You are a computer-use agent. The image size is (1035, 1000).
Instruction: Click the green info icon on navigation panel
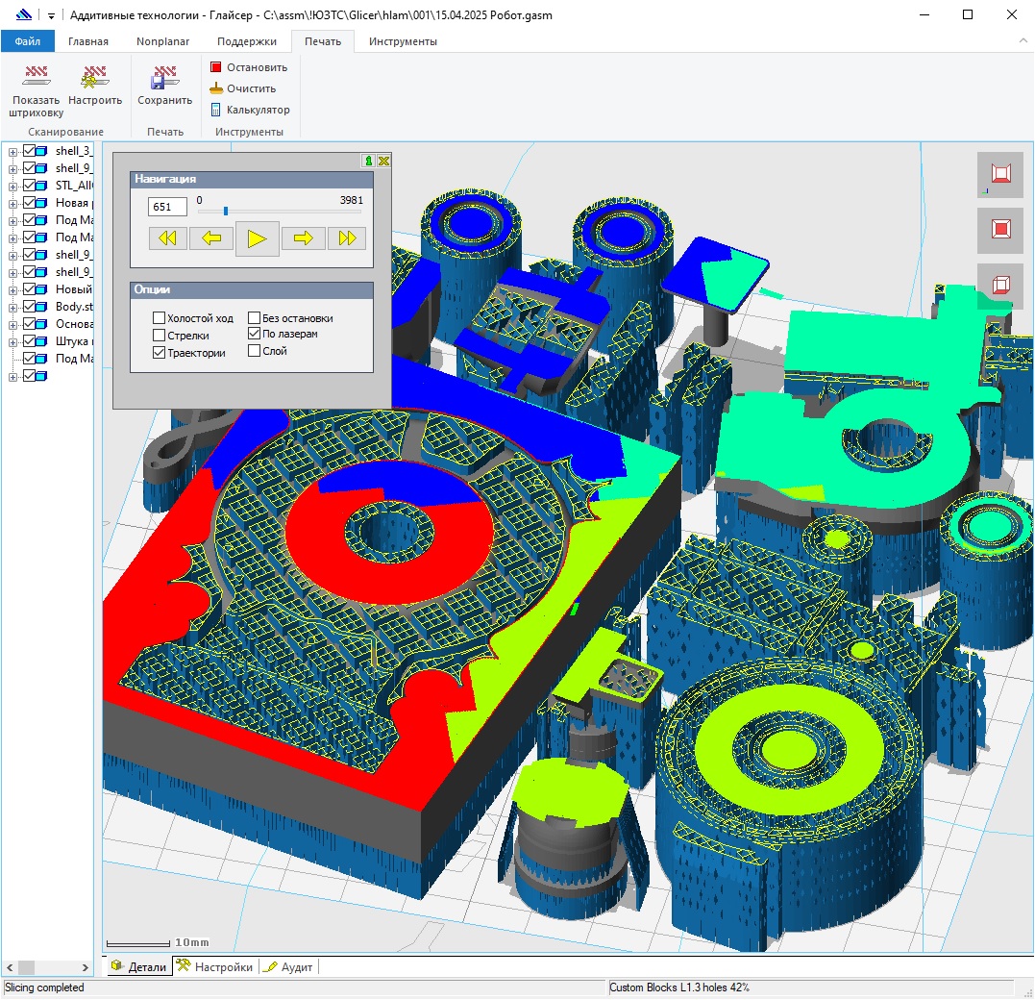pyautogui.click(x=369, y=161)
